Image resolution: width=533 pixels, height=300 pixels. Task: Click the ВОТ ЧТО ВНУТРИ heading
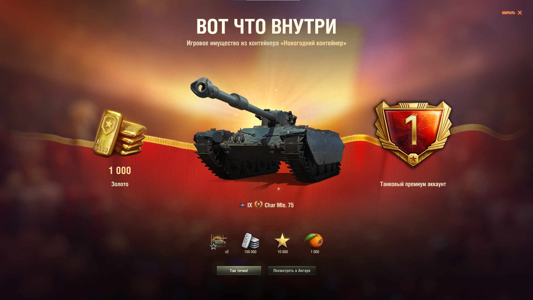[x=266, y=27]
